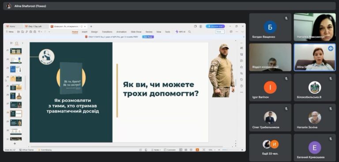Screen dimensions: 339x162
Task: Dismiss the WPS Pro promo banner
Action: tap(244, 37)
